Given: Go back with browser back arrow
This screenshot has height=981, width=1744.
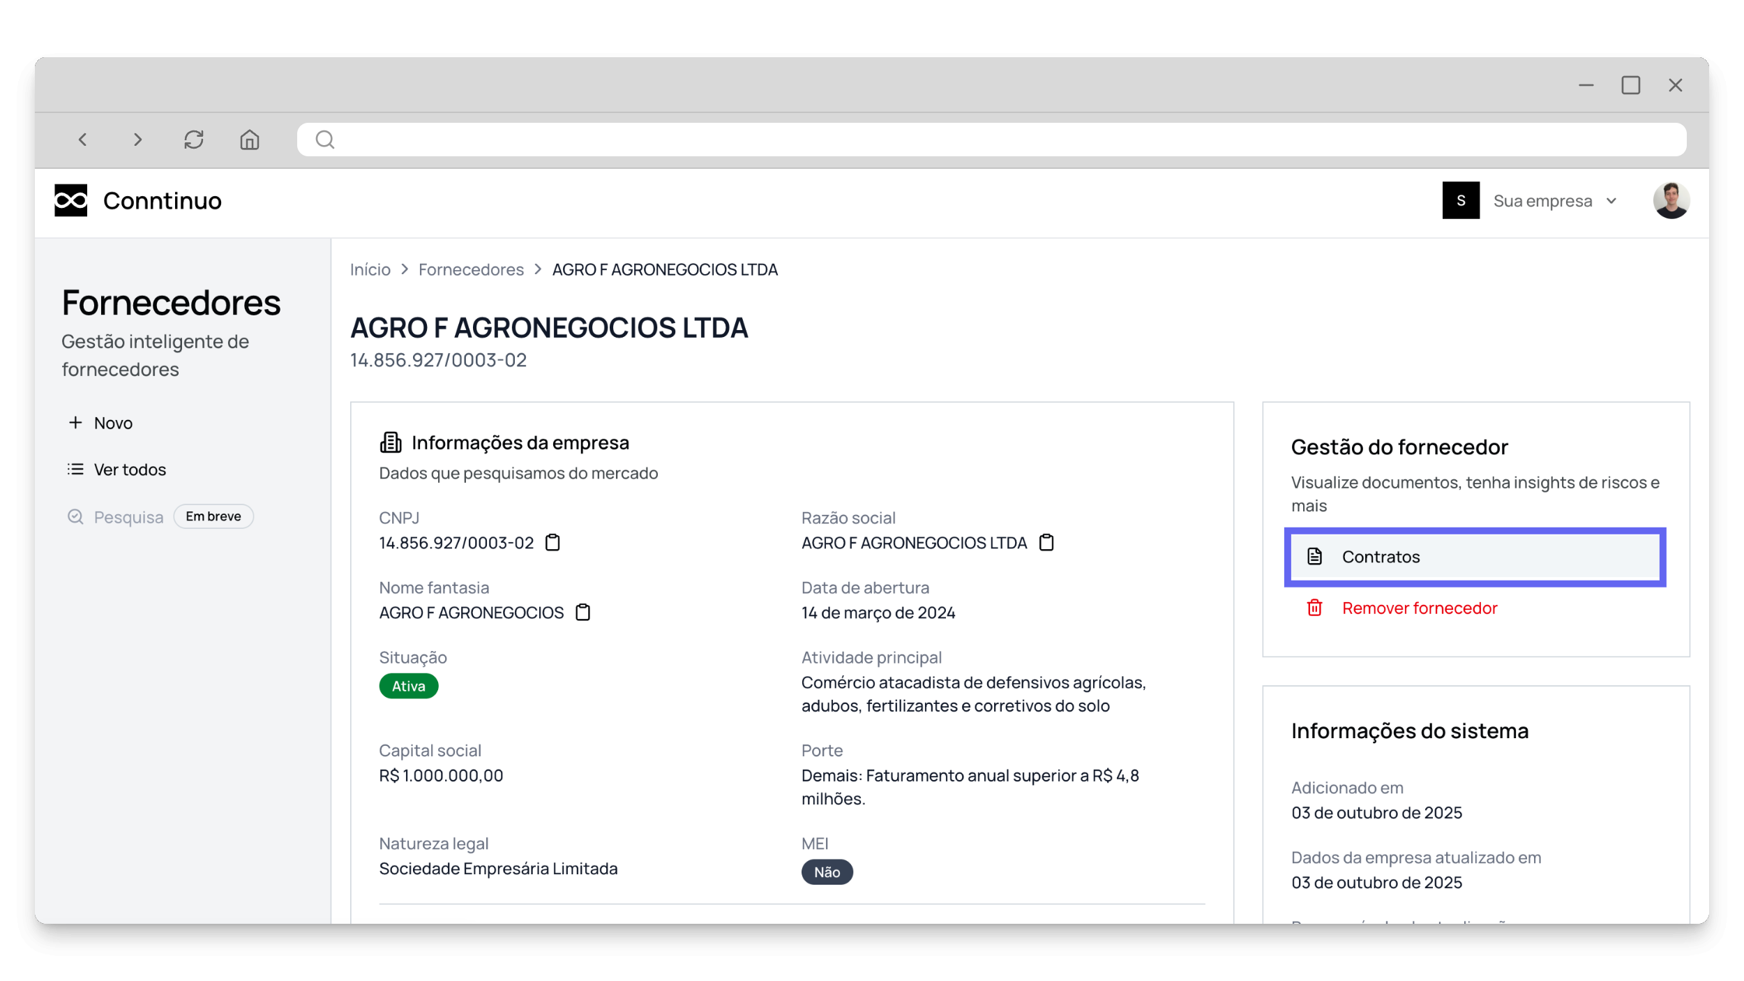Looking at the screenshot, I should [x=83, y=140].
